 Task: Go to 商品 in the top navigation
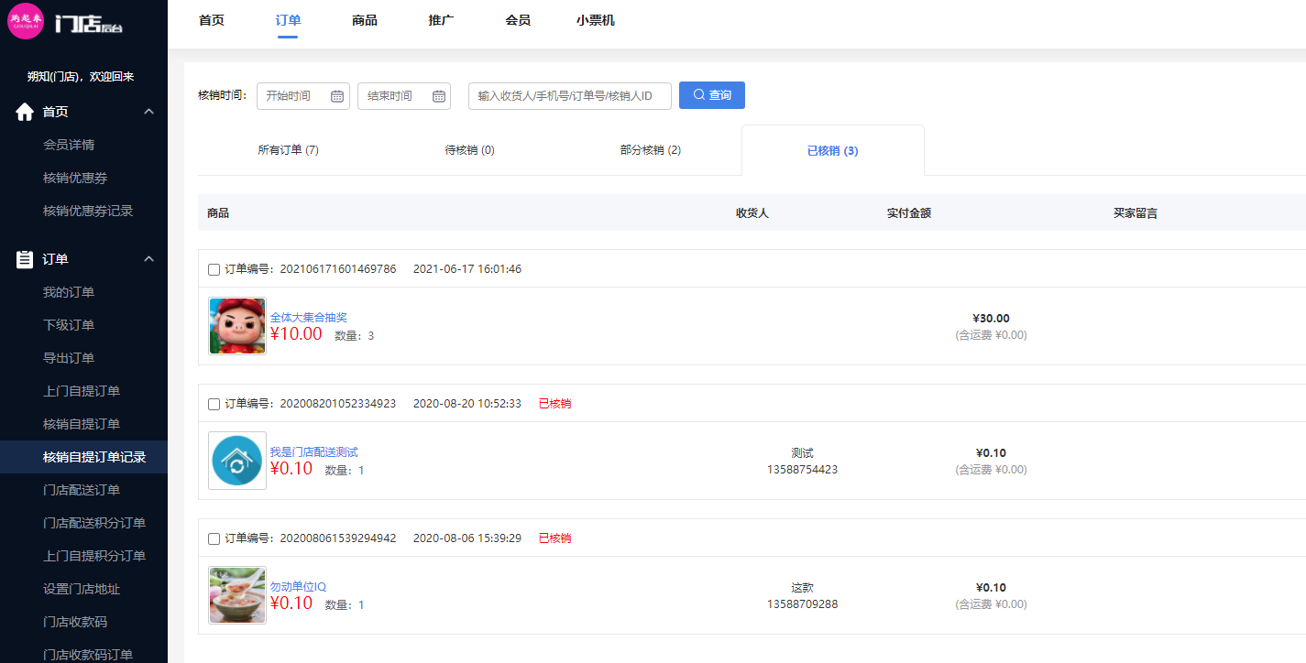pos(364,20)
